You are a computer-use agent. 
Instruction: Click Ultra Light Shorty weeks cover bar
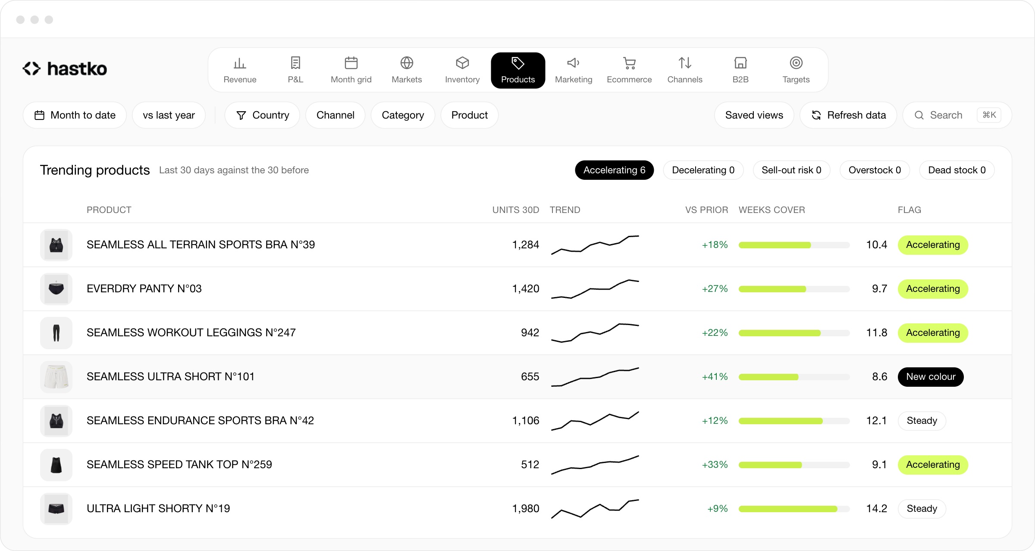click(x=794, y=509)
